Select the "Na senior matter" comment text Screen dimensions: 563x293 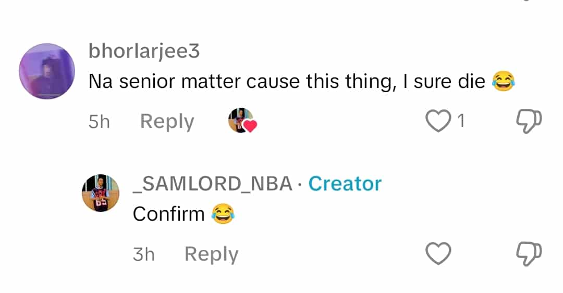(x=287, y=82)
